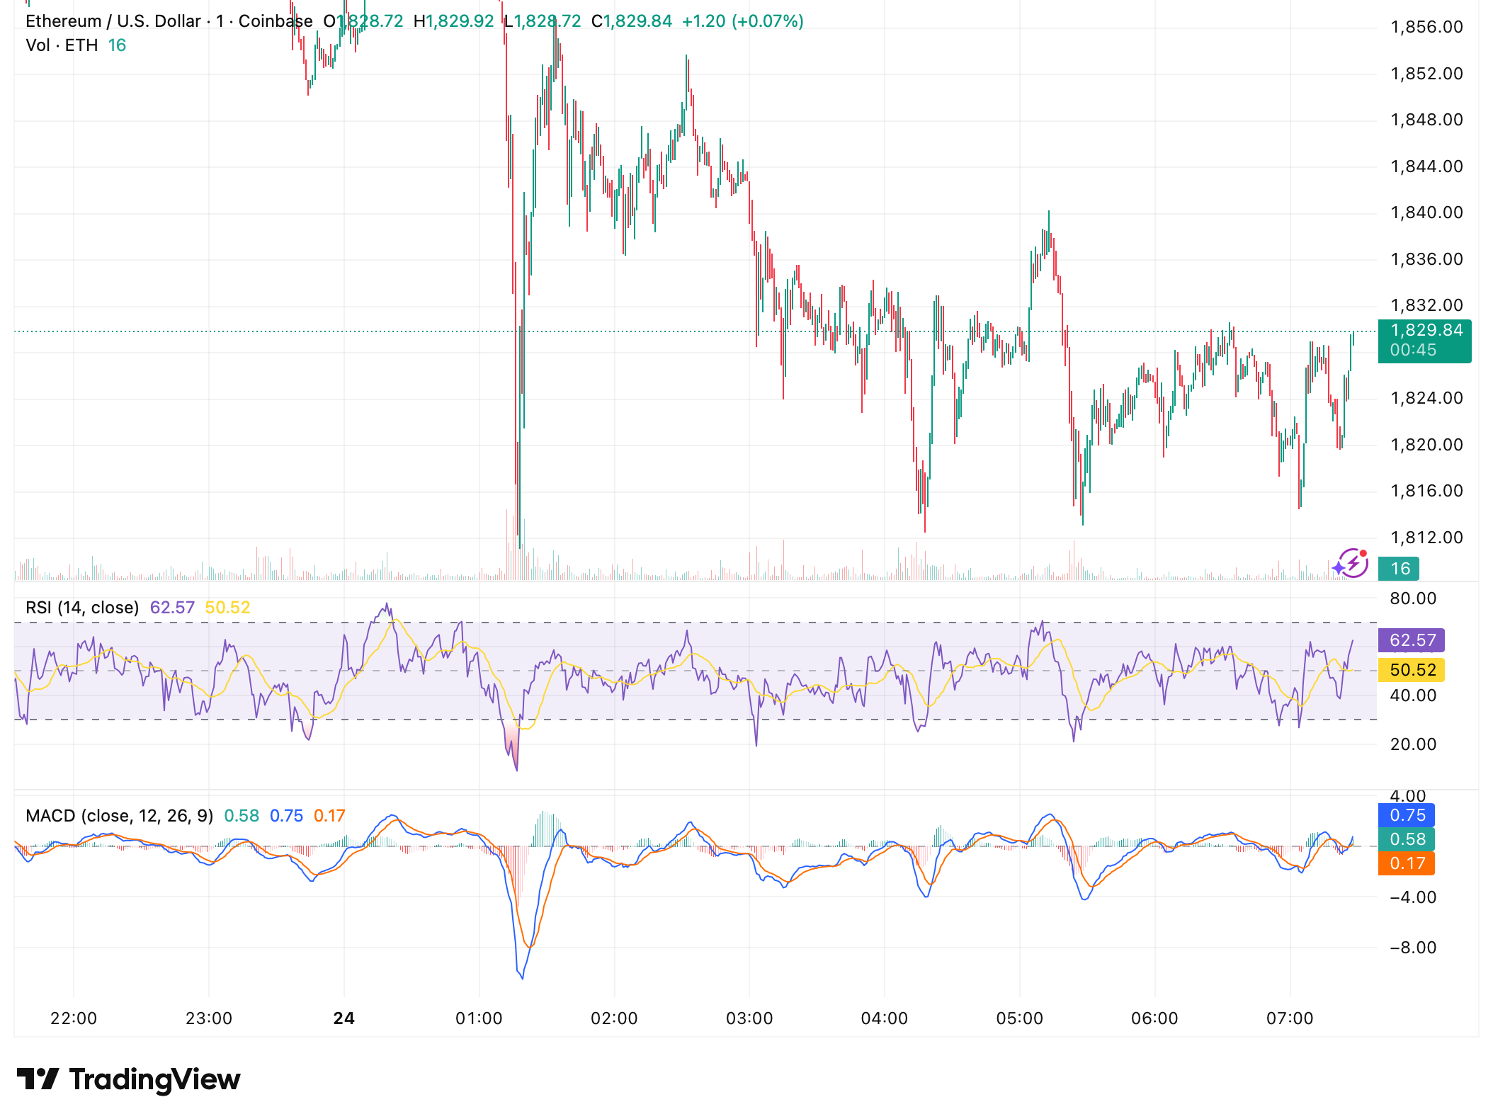Click the +1.20 (+0.07%) change value

(x=742, y=21)
